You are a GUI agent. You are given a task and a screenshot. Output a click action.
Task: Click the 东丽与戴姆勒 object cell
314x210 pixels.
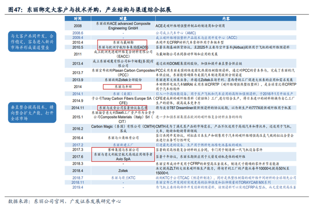[123, 43]
